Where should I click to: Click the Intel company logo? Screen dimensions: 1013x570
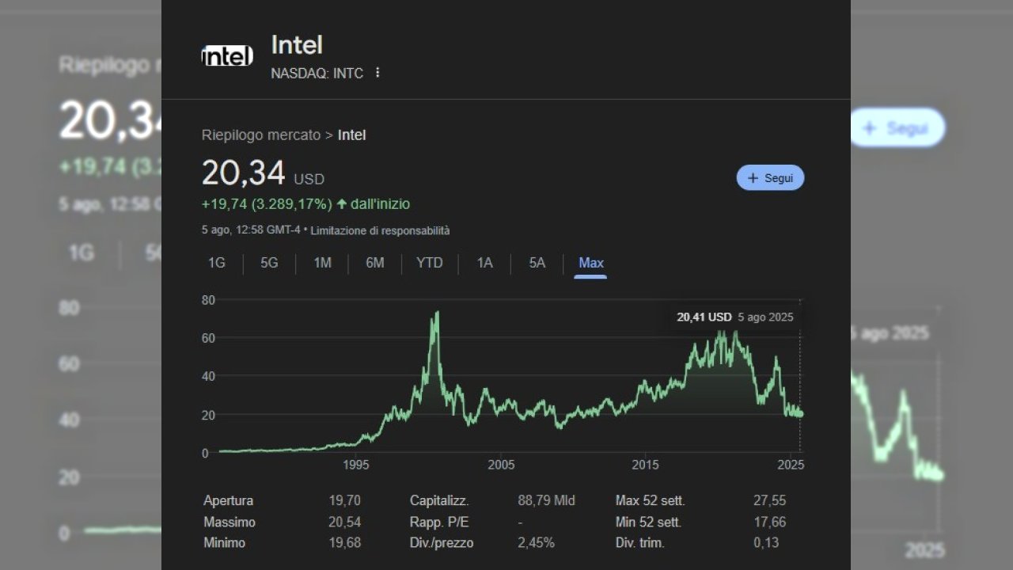coord(227,55)
